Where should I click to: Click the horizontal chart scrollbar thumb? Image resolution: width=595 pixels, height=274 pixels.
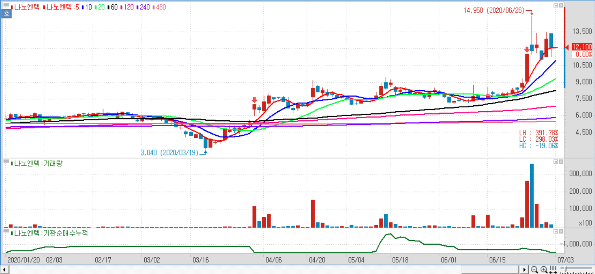491,270
